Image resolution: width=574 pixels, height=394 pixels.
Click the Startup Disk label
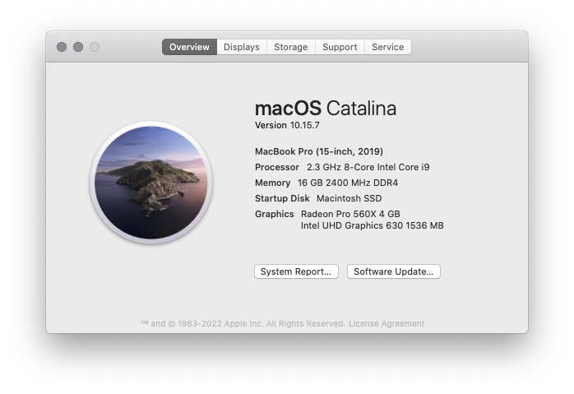point(282,198)
